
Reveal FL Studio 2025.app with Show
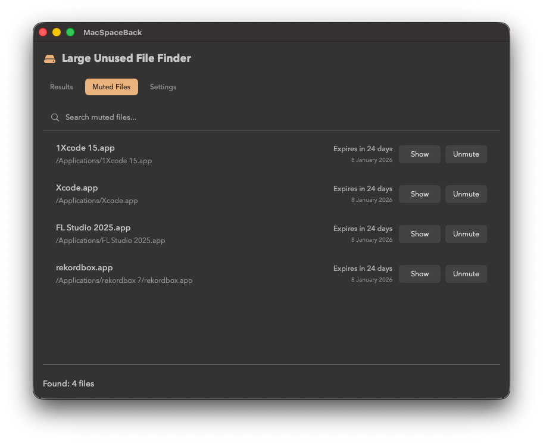tap(419, 234)
